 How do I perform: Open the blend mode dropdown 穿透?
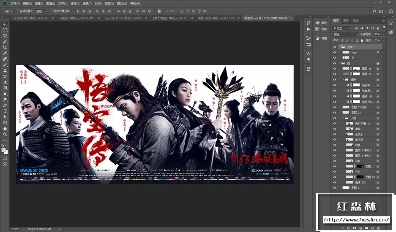[345, 34]
